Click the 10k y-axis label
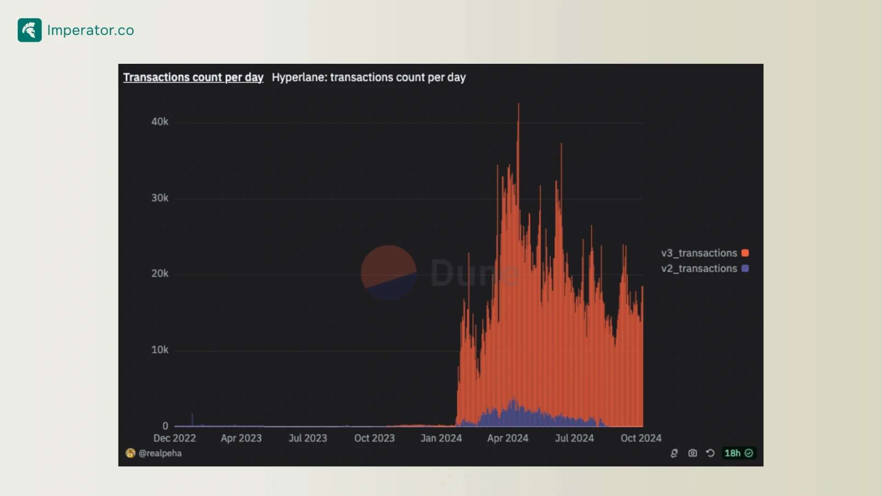Image resolution: width=882 pixels, height=496 pixels. click(x=160, y=350)
